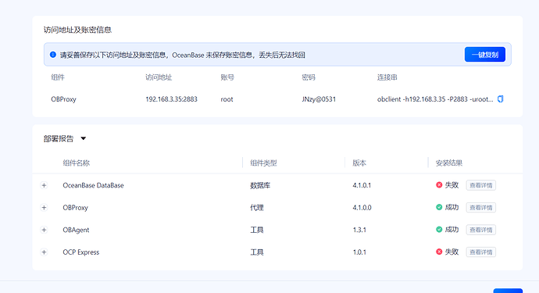The width and height of the screenshot is (539, 293).
Task: Click the failed status icon for OCP Express
Action: point(439,252)
